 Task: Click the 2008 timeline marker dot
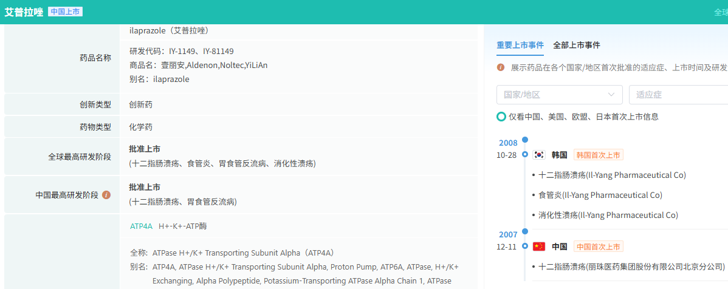coord(525,140)
